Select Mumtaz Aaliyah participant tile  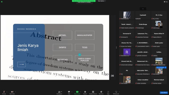pyautogui.click(x=159, y=80)
